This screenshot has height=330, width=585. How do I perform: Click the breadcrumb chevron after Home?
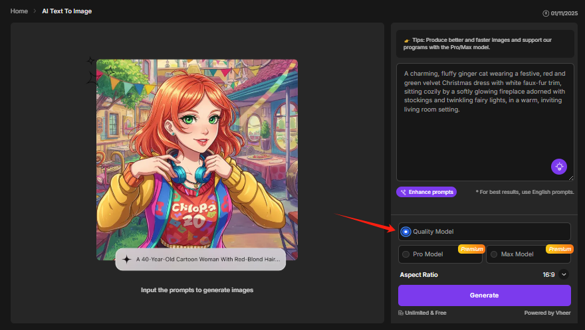(34, 11)
